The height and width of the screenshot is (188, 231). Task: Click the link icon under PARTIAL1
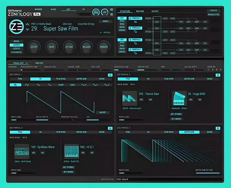click(x=135, y=22)
